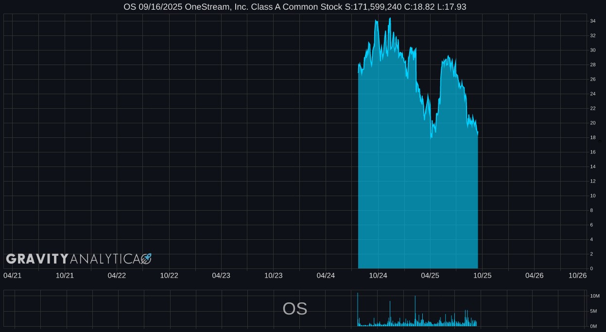Select the 24 price axis label

[x=593, y=94]
